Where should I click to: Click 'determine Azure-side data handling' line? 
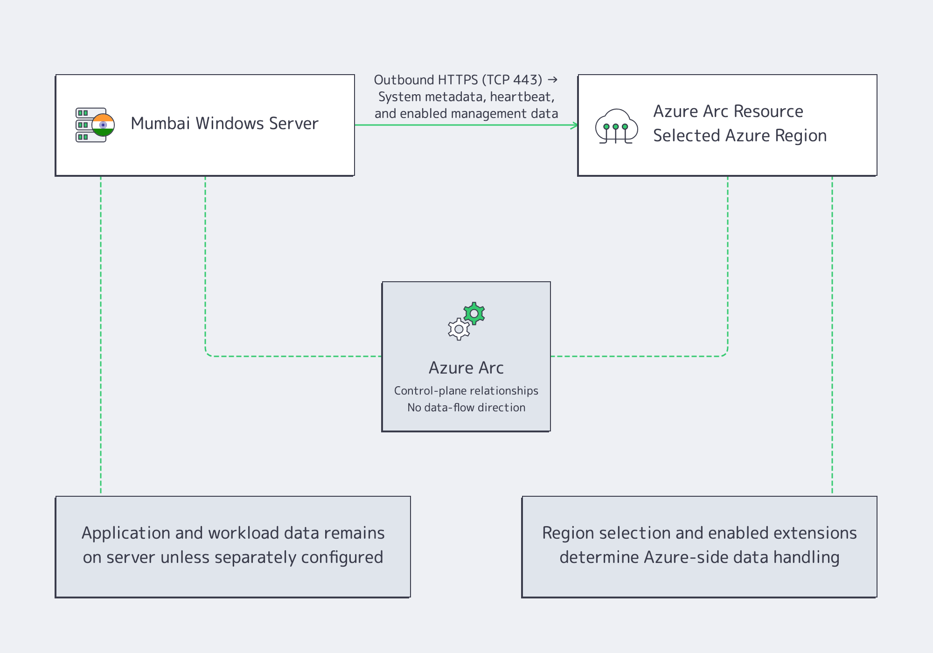tap(699, 557)
